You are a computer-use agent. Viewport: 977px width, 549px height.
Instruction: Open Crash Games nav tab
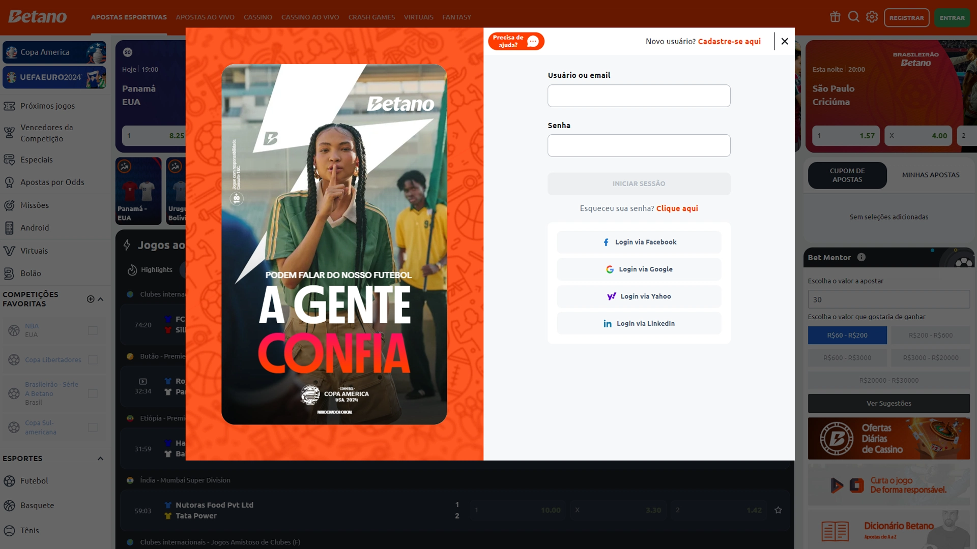(371, 17)
